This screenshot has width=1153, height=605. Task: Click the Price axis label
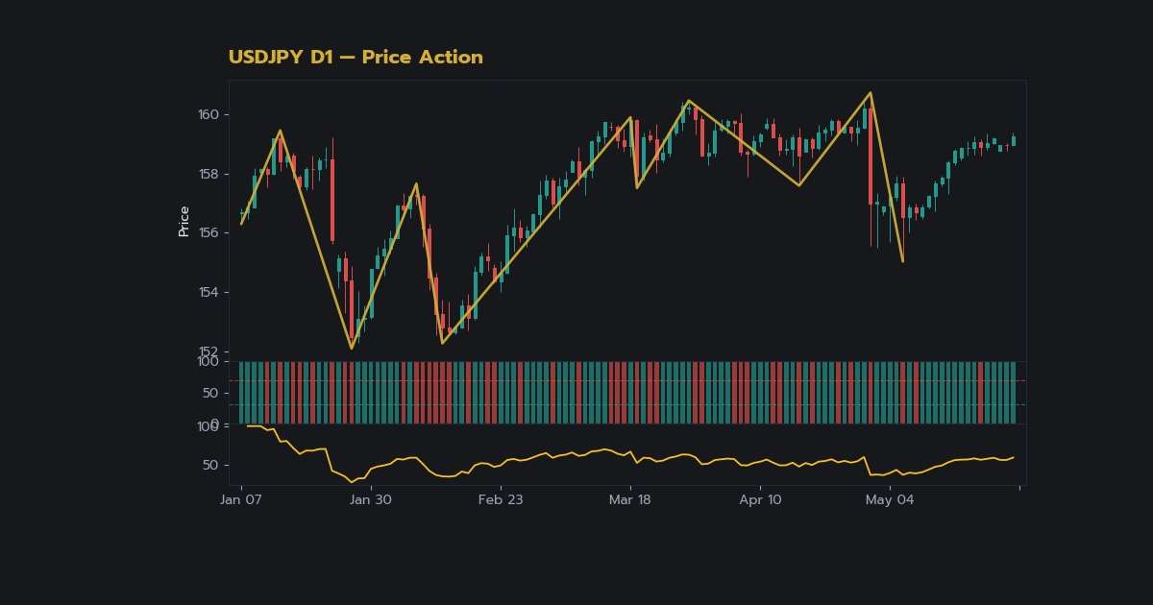(184, 221)
